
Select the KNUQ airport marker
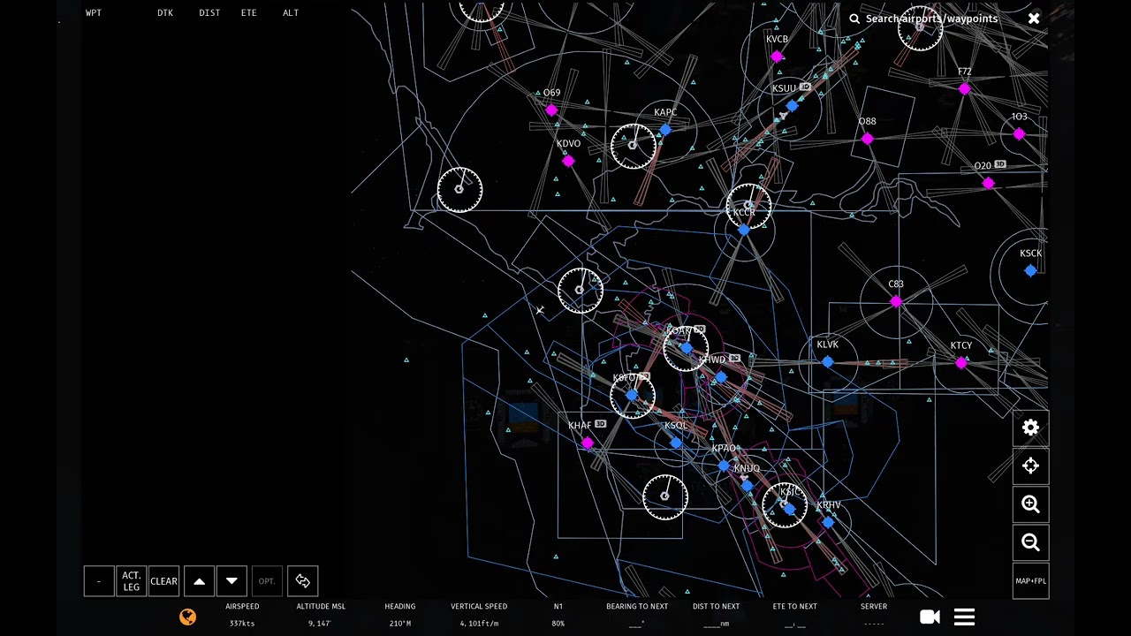tap(747, 485)
